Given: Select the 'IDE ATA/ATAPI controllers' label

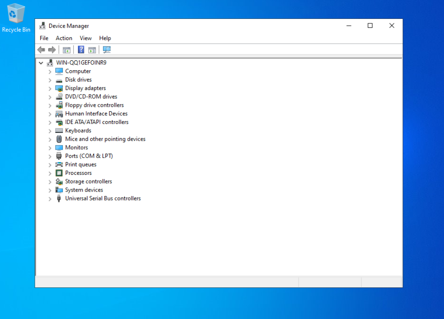Looking at the screenshot, I should (97, 122).
